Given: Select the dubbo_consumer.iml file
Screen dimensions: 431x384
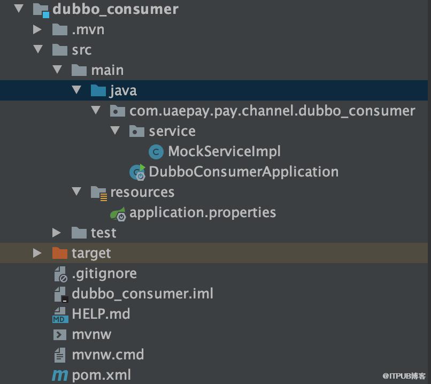Looking at the screenshot, I should tap(142, 294).
